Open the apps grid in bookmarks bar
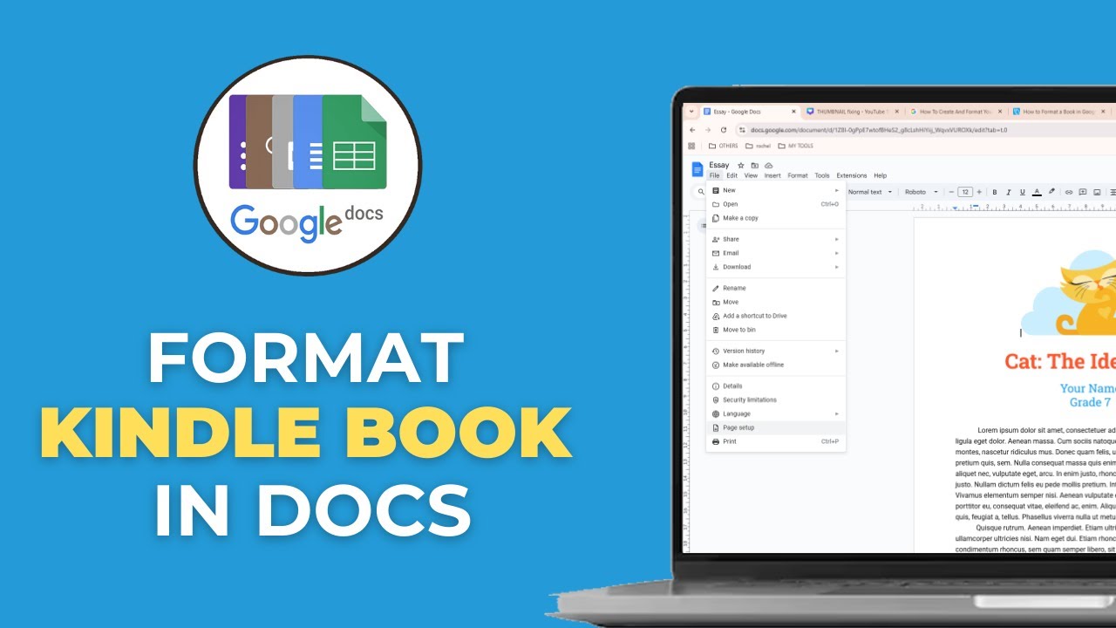Screen dimensions: 1116x628 [692, 146]
